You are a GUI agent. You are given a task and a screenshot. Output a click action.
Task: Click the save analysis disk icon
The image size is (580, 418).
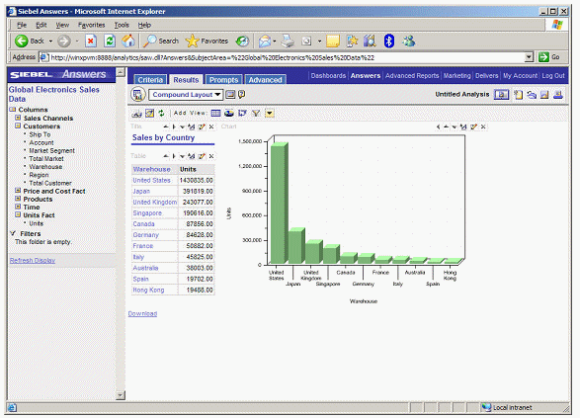point(544,95)
